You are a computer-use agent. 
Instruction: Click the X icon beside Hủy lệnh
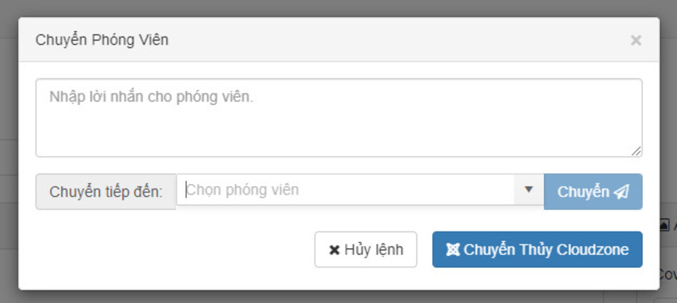pyautogui.click(x=334, y=250)
